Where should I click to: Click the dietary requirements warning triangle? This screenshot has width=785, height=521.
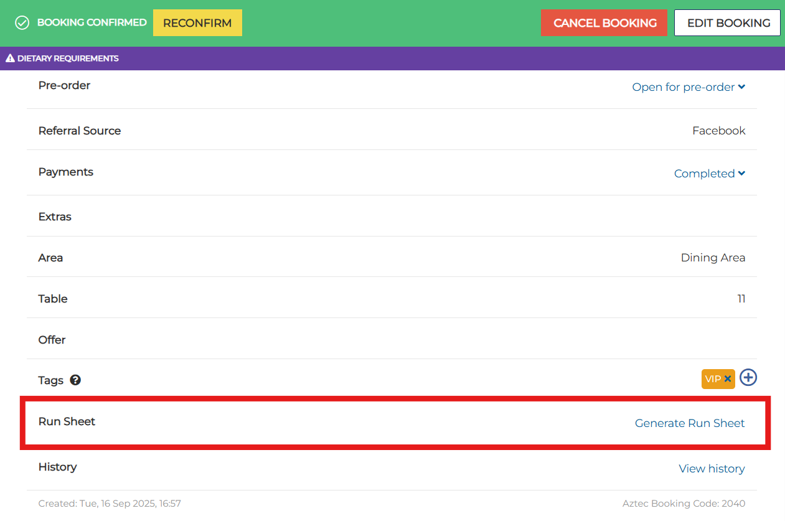coord(10,59)
